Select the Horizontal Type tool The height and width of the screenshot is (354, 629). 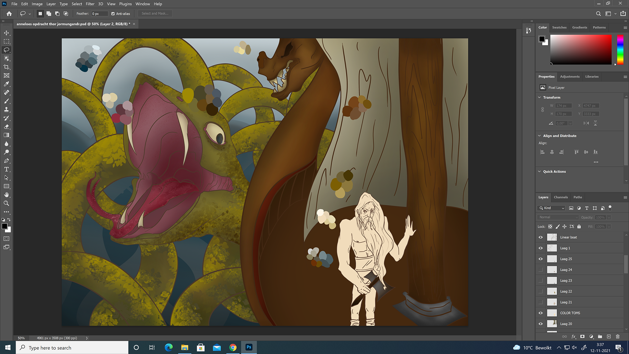tap(6, 169)
